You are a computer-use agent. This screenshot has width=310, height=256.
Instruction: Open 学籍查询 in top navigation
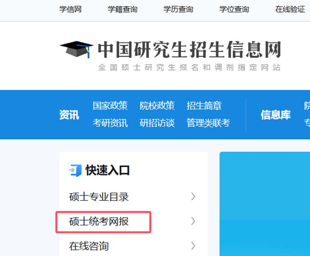point(122,10)
